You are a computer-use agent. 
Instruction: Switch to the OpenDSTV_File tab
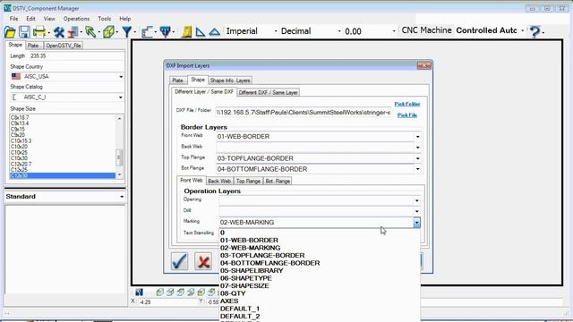click(64, 46)
